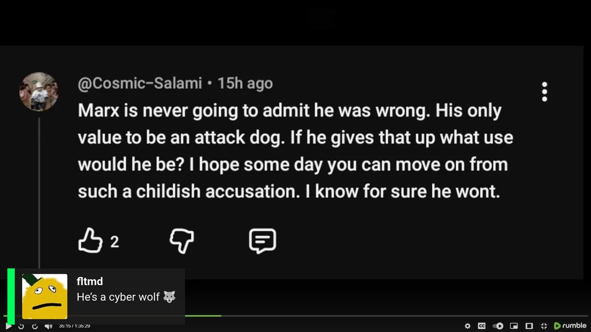
Task: Toggle the autoplay switch
Action: [x=498, y=326]
